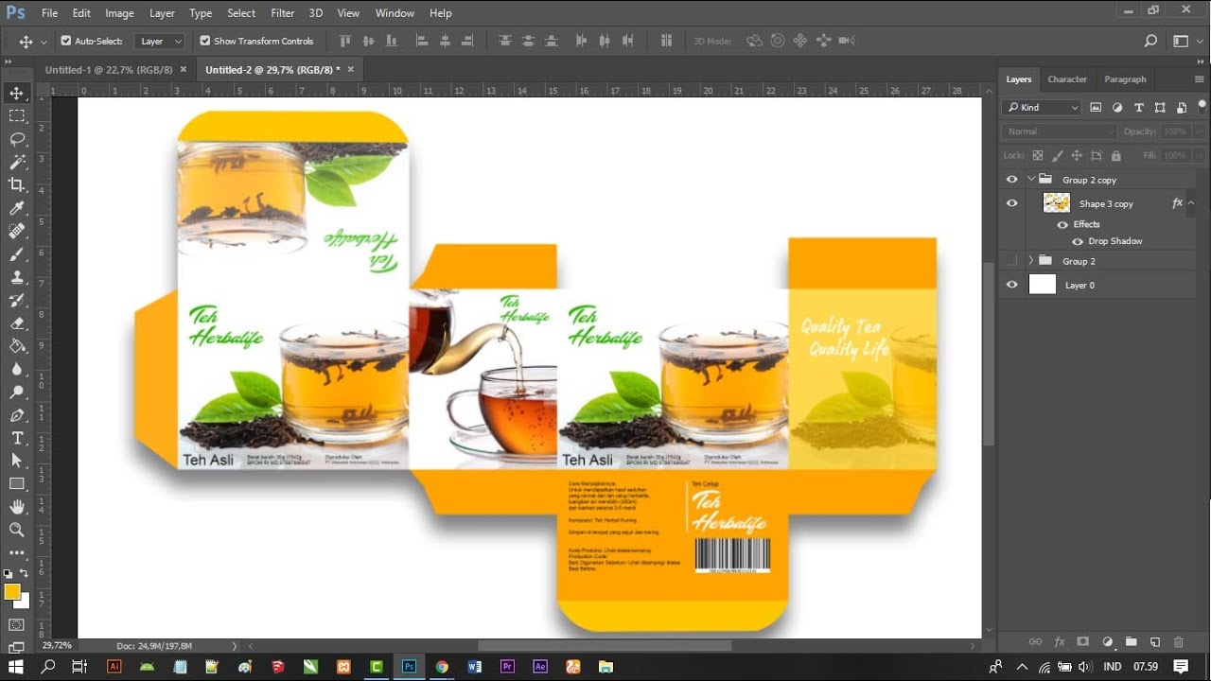Select the Path Selection tool
The image size is (1211, 681).
(16, 461)
